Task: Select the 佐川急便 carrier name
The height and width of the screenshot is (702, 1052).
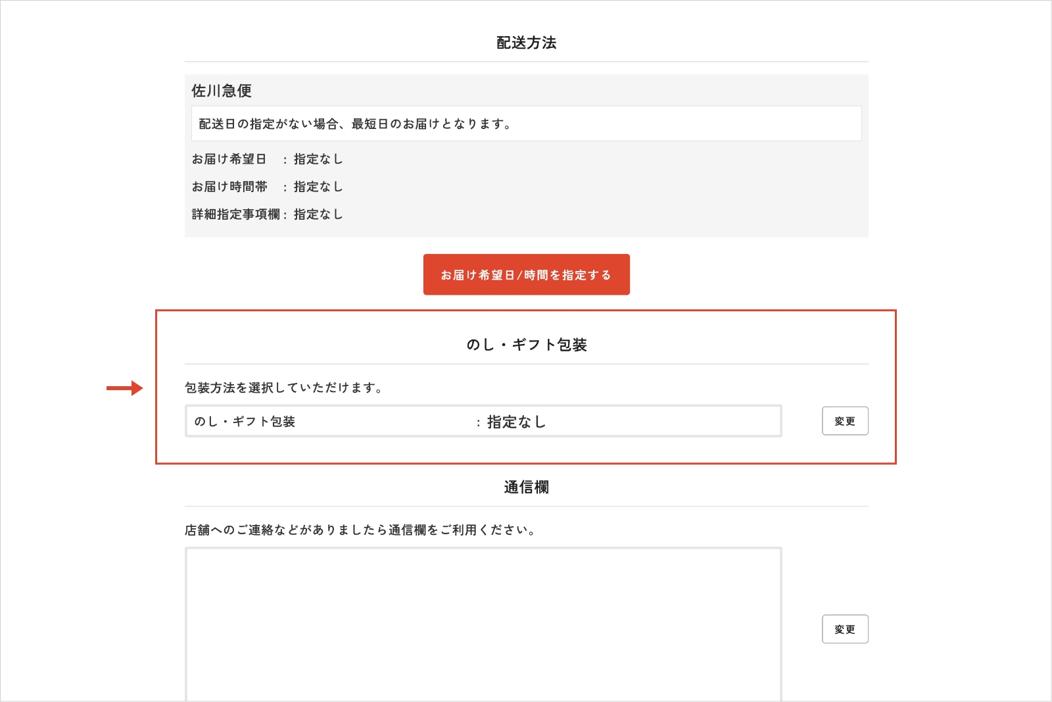Action: [x=222, y=91]
